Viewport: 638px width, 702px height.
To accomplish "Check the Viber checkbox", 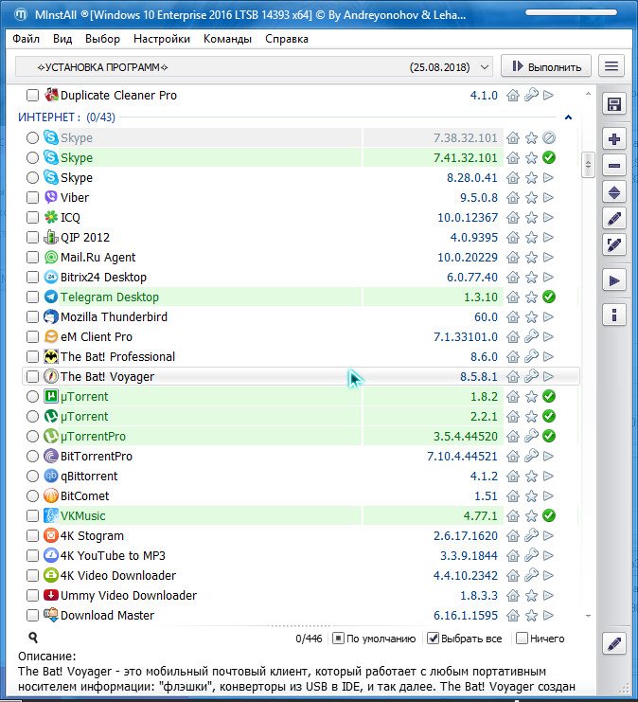I will (32, 197).
